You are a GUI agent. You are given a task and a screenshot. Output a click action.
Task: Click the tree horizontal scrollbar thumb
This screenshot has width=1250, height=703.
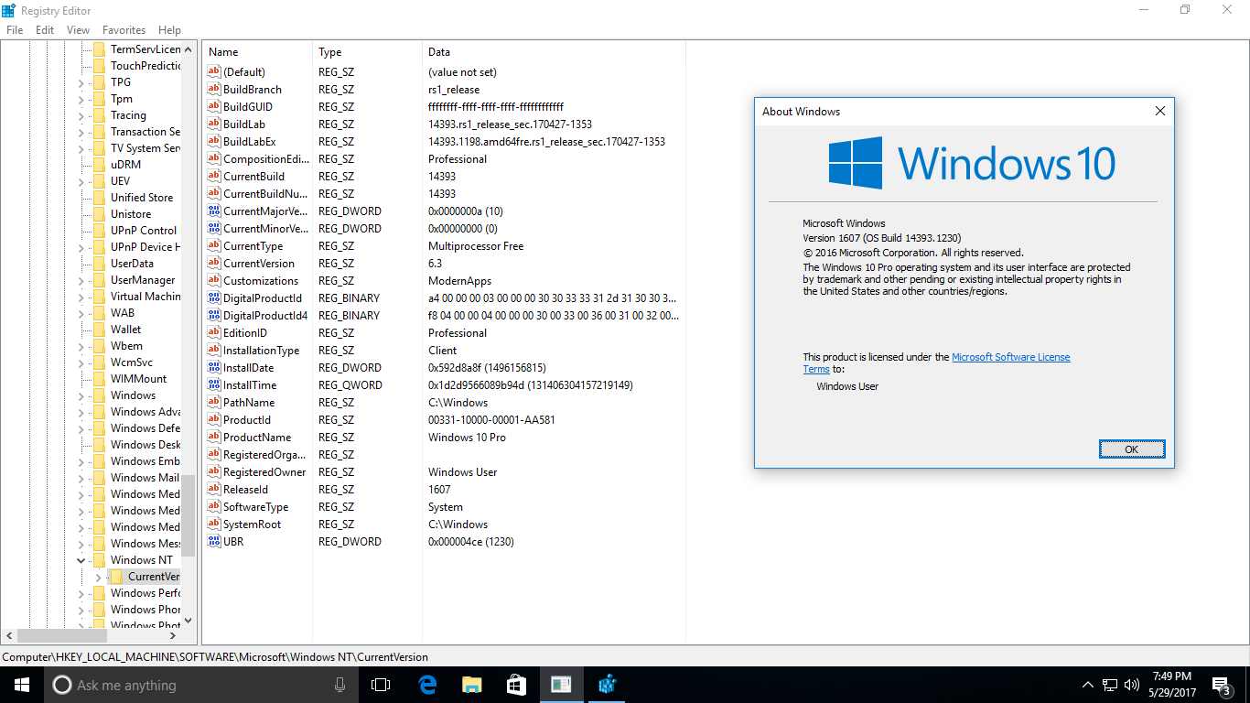coord(62,635)
